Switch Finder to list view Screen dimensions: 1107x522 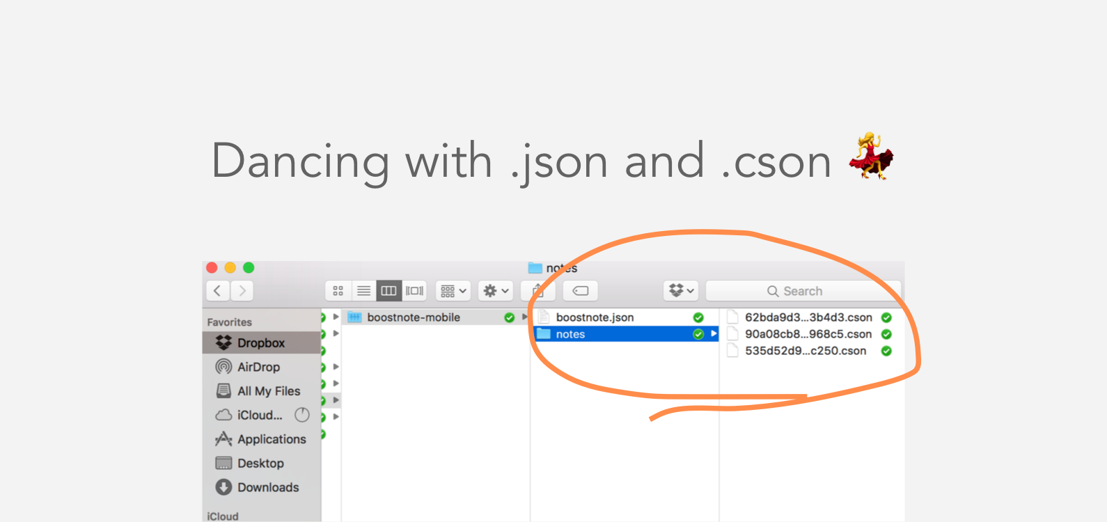(363, 291)
